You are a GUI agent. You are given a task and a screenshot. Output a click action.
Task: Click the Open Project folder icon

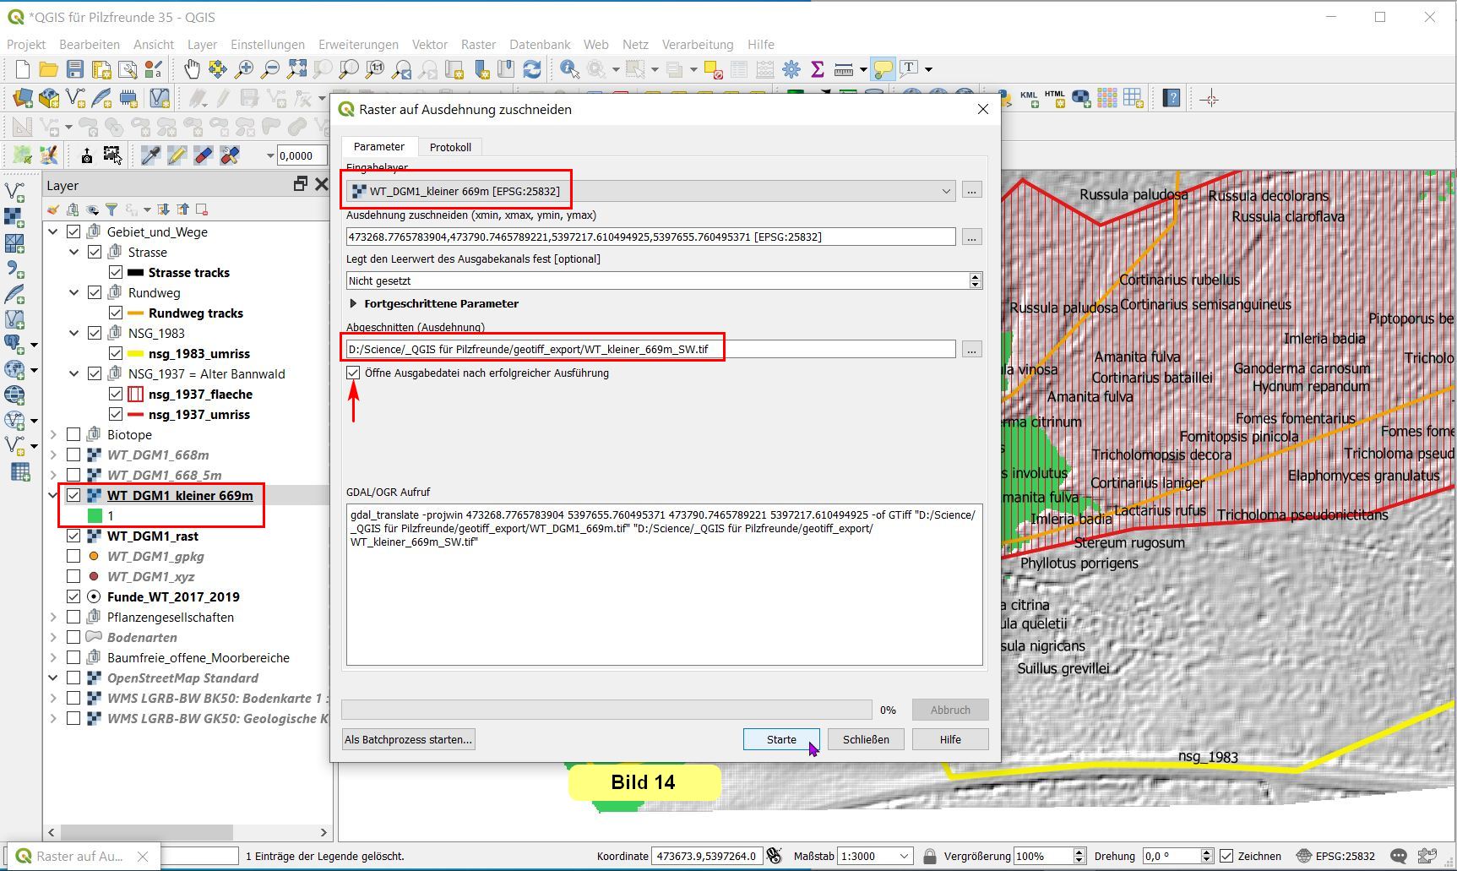point(49,69)
